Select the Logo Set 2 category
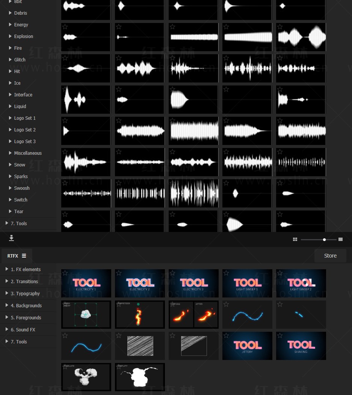The image size is (352, 395). (25, 130)
